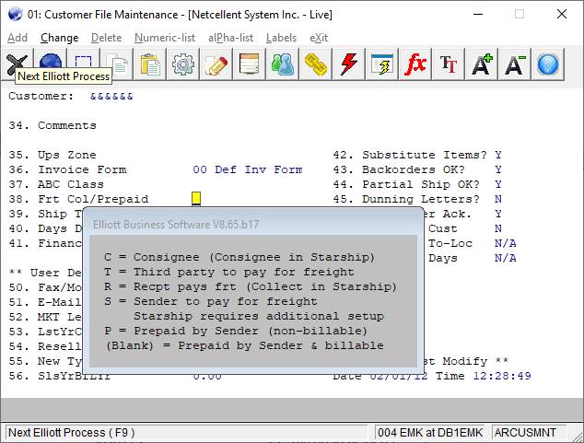The width and height of the screenshot is (584, 443).
Task: Click the window with lightning icon
Action: pyautogui.click(x=382, y=64)
